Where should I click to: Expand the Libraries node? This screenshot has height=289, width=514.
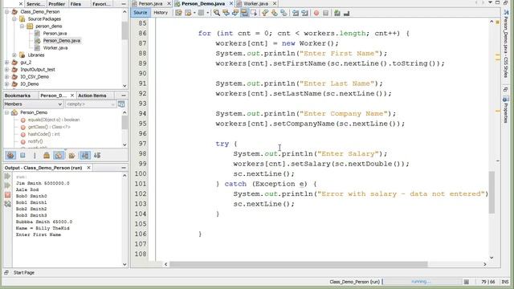click(14, 55)
